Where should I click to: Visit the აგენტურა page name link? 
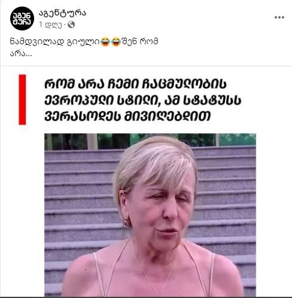point(62,13)
